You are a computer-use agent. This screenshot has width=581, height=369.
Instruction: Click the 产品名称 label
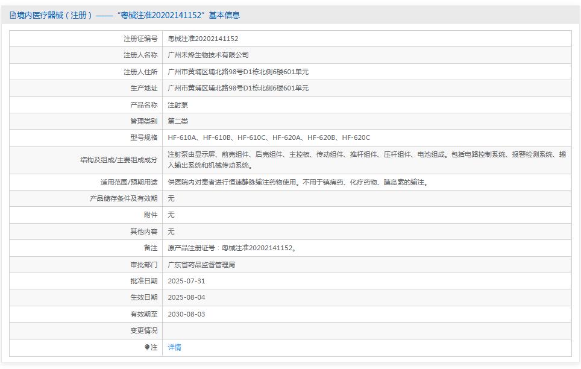(144, 105)
